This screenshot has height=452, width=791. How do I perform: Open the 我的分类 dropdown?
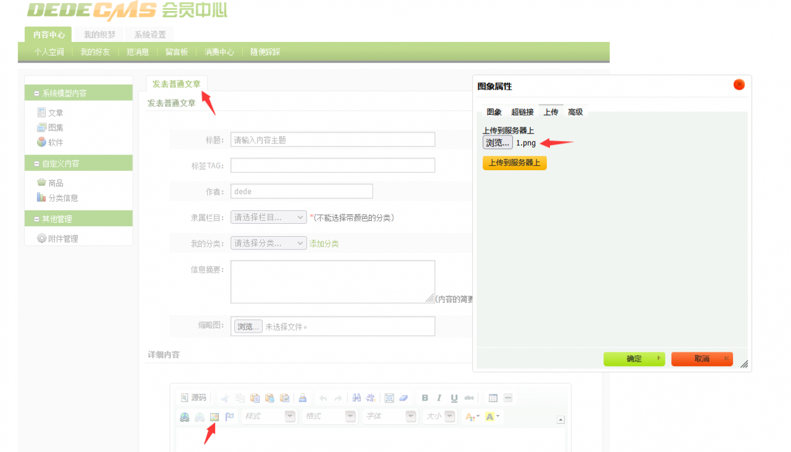[x=269, y=243]
